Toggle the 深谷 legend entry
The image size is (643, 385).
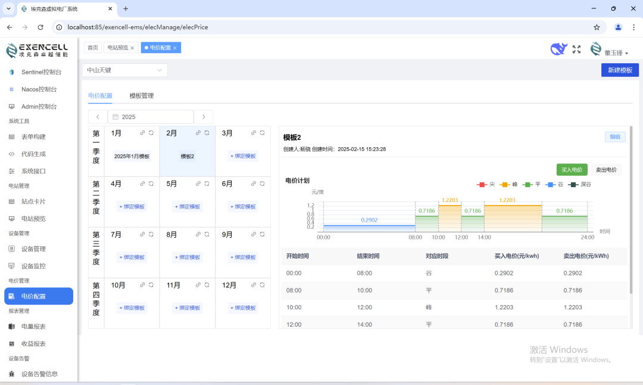tap(580, 185)
